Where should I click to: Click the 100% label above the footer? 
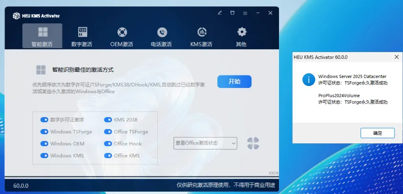pyautogui.click(x=273, y=173)
